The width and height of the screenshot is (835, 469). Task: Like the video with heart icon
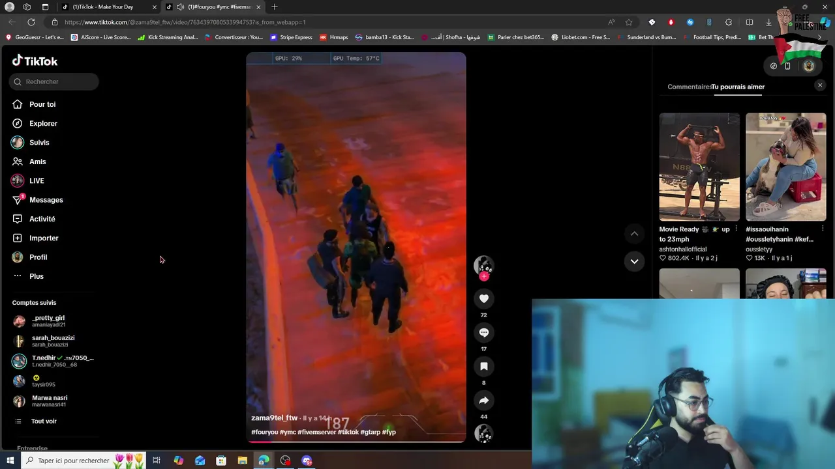click(x=484, y=299)
